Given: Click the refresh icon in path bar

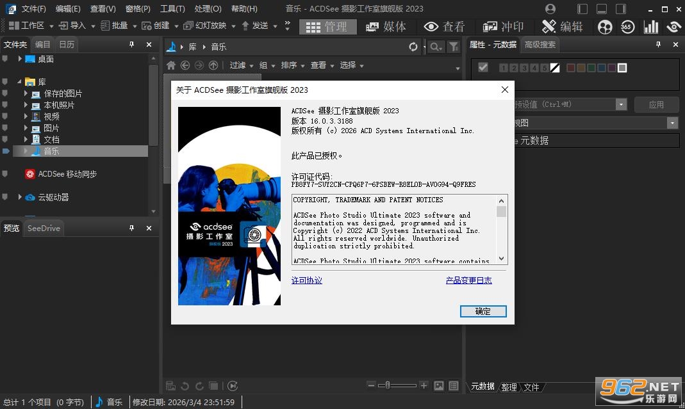Looking at the screenshot, I should (413, 47).
